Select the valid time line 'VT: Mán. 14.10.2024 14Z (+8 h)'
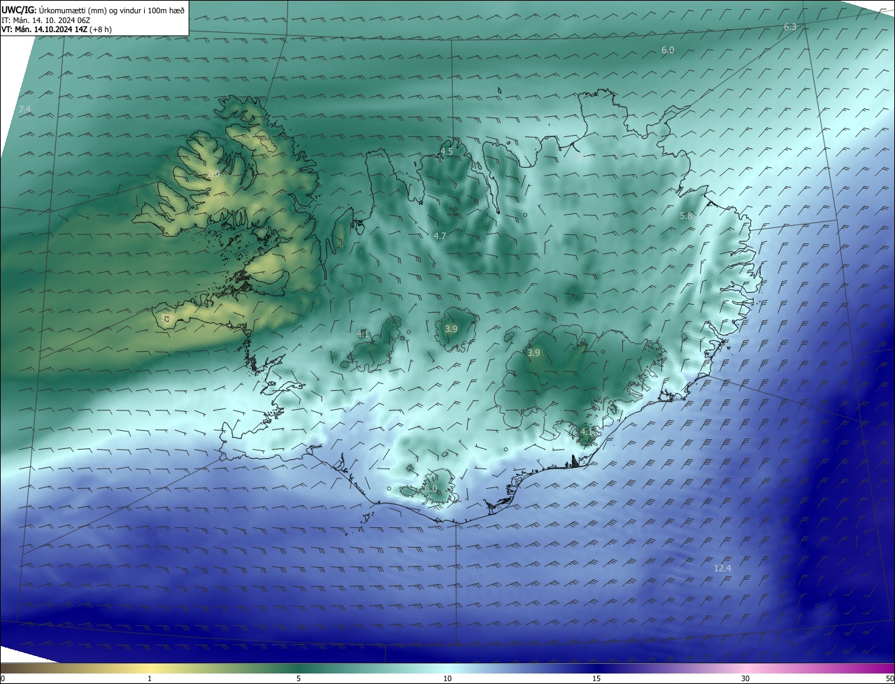This screenshot has height=684, width=895. tap(57, 29)
